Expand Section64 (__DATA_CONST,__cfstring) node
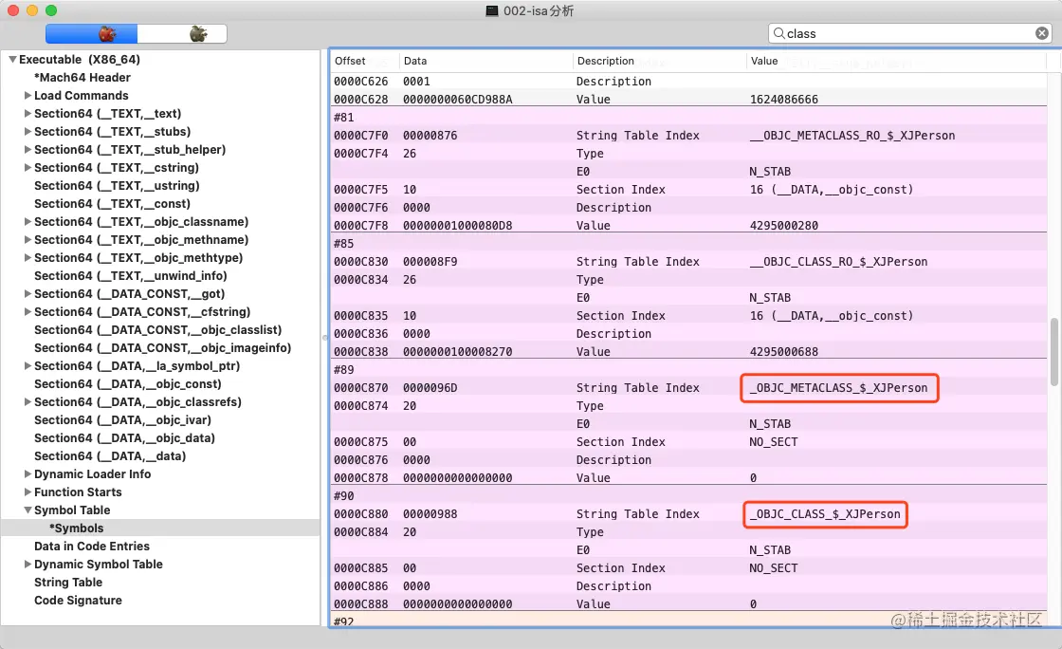This screenshot has width=1062, height=649. click(x=27, y=311)
